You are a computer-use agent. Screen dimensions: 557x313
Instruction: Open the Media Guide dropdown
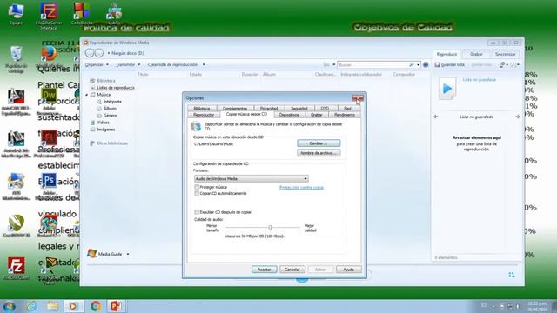(128, 254)
